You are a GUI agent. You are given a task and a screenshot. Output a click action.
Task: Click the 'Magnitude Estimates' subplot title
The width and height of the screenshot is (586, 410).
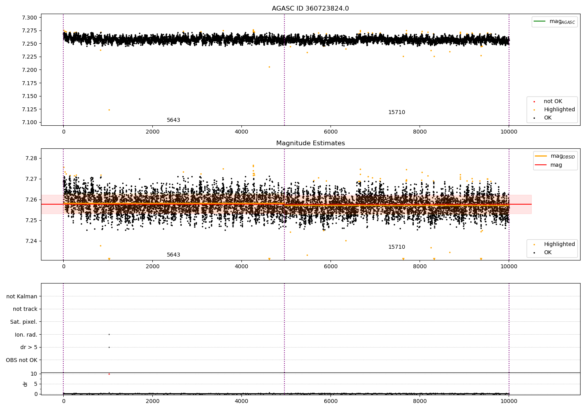(x=310, y=143)
